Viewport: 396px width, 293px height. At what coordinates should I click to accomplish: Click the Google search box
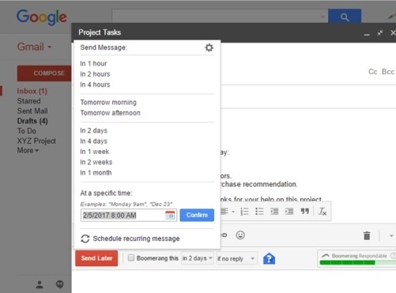click(x=220, y=17)
